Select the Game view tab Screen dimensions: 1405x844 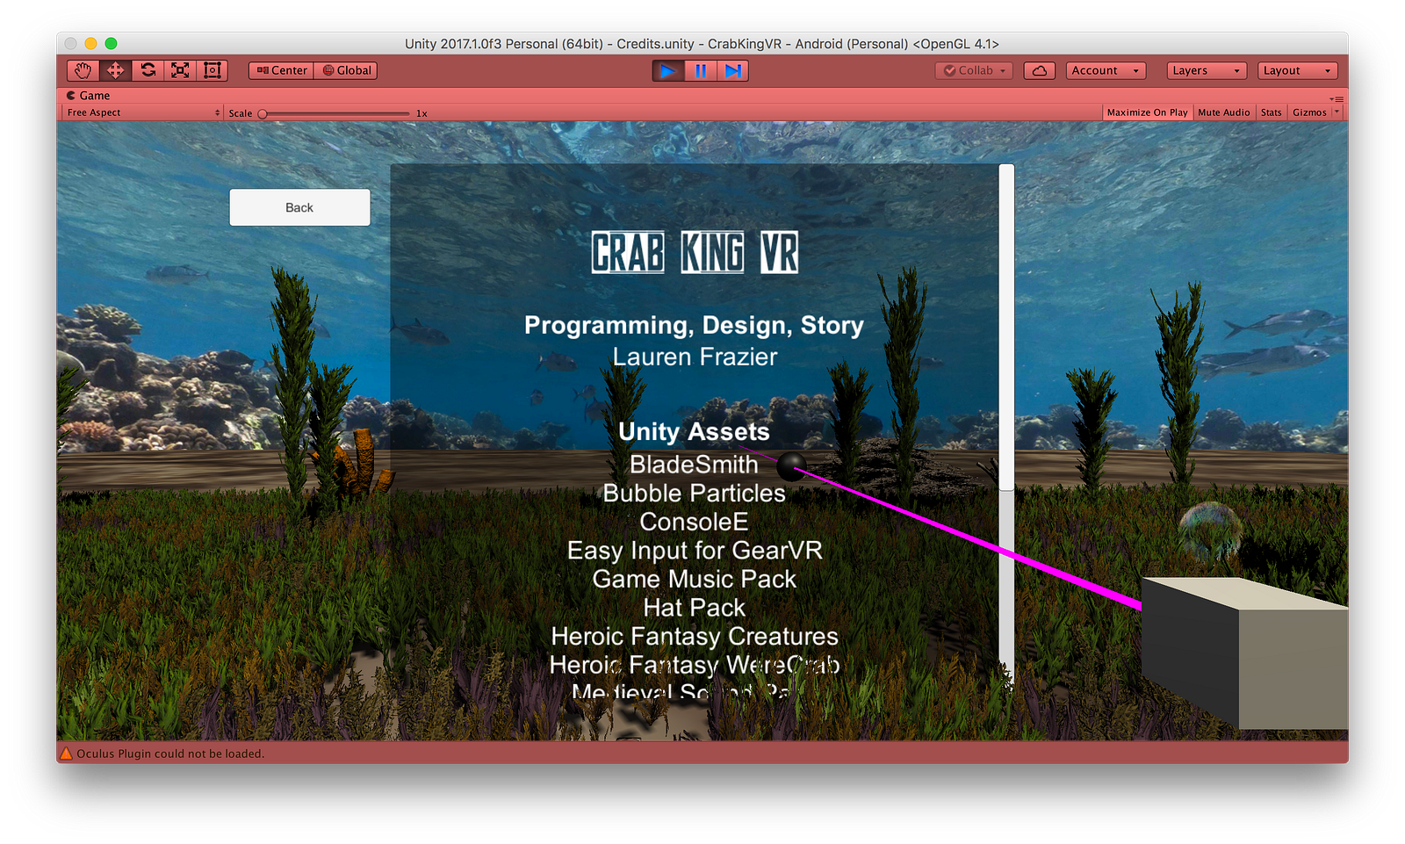pyautogui.click(x=89, y=96)
